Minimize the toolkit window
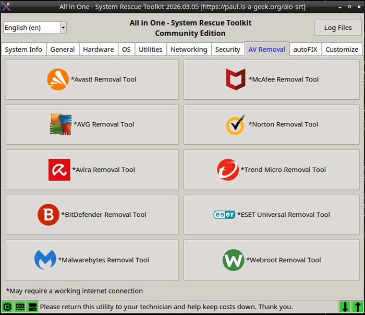The width and height of the screenshot is (365, 315). click(x=340, y=7)
